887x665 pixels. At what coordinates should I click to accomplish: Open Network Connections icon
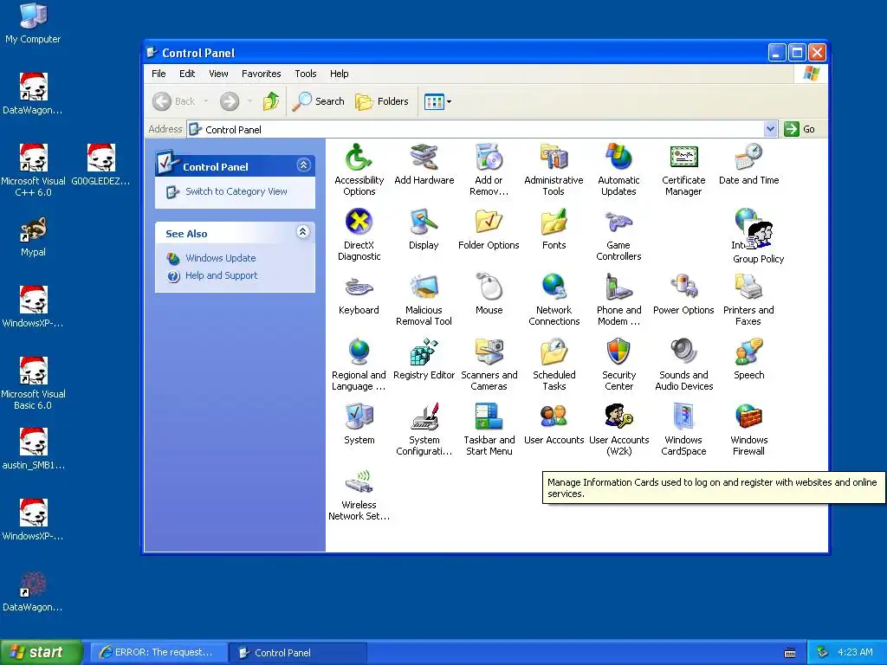click(x=554, y=287)
